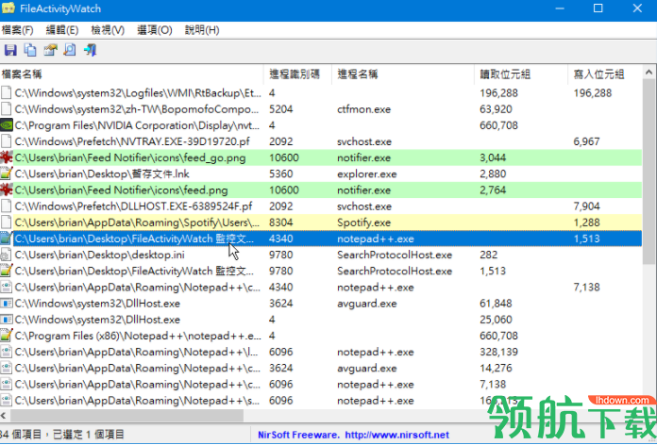Sort by the 進程名稱 column header
Viewport: 657px width, 445px height.
403,74
